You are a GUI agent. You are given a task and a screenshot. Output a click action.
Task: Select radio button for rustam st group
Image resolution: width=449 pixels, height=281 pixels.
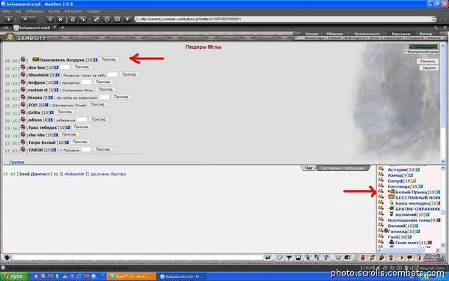coord(23,90)
